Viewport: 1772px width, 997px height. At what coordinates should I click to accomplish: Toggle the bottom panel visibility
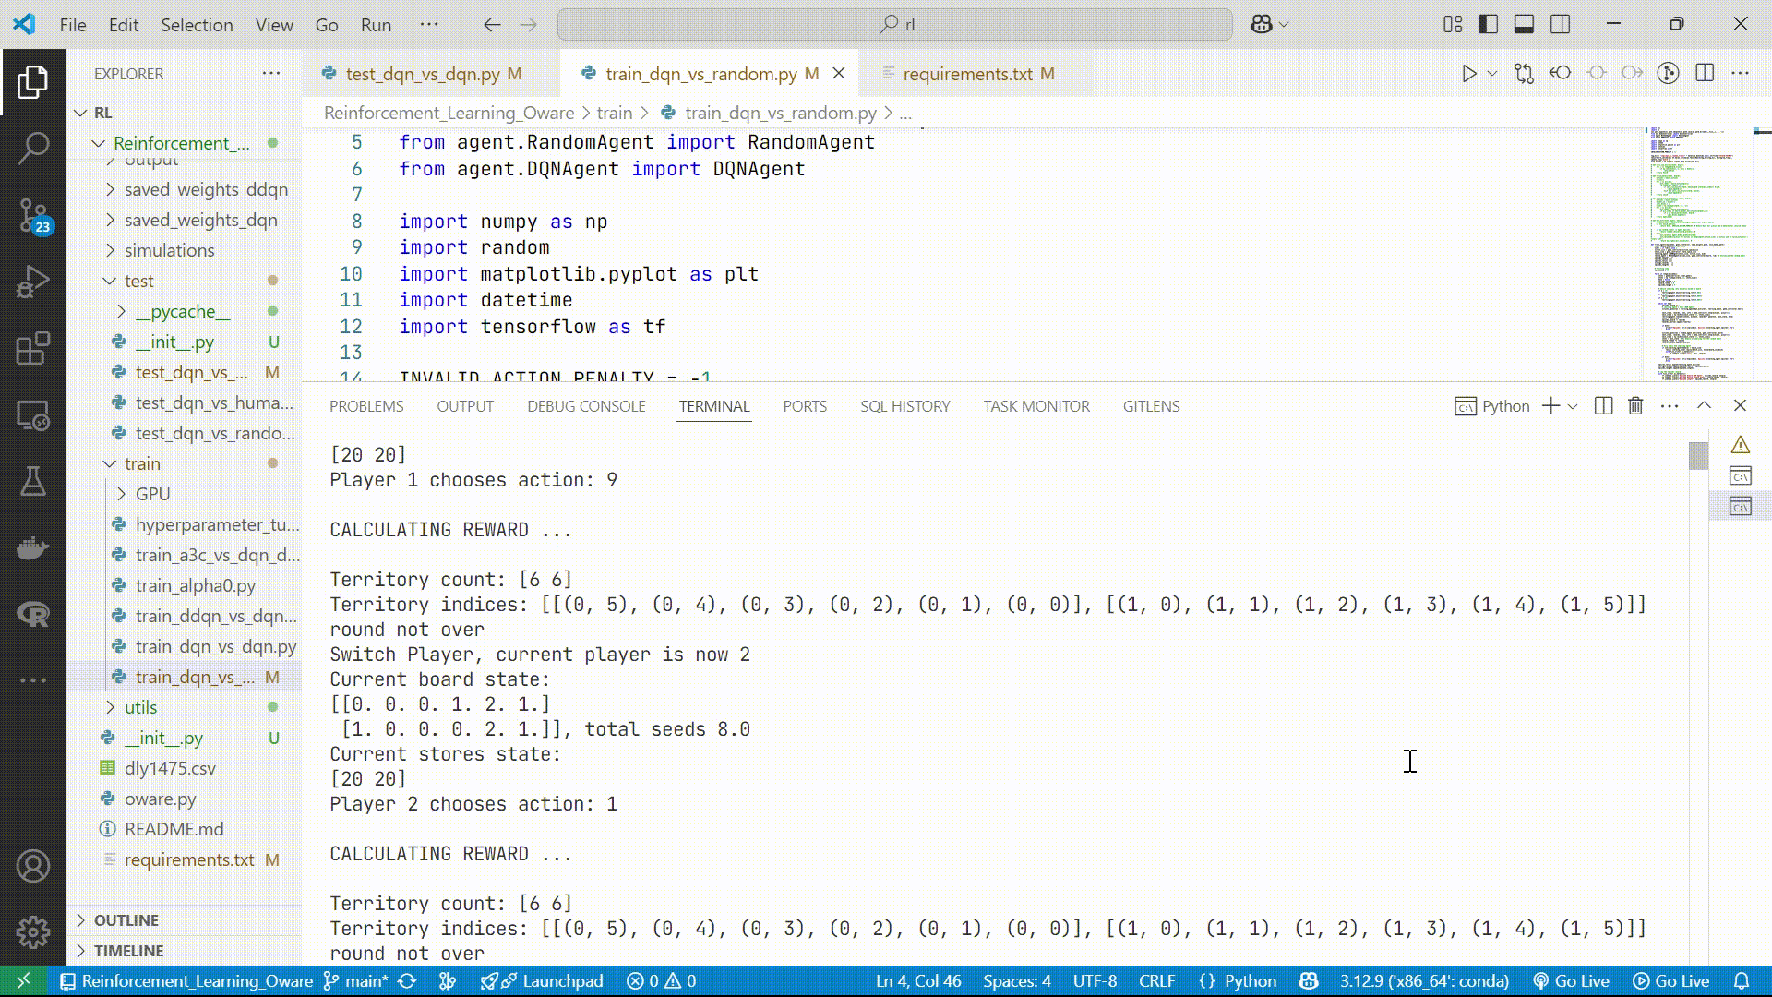click(x=1525, y=25)
